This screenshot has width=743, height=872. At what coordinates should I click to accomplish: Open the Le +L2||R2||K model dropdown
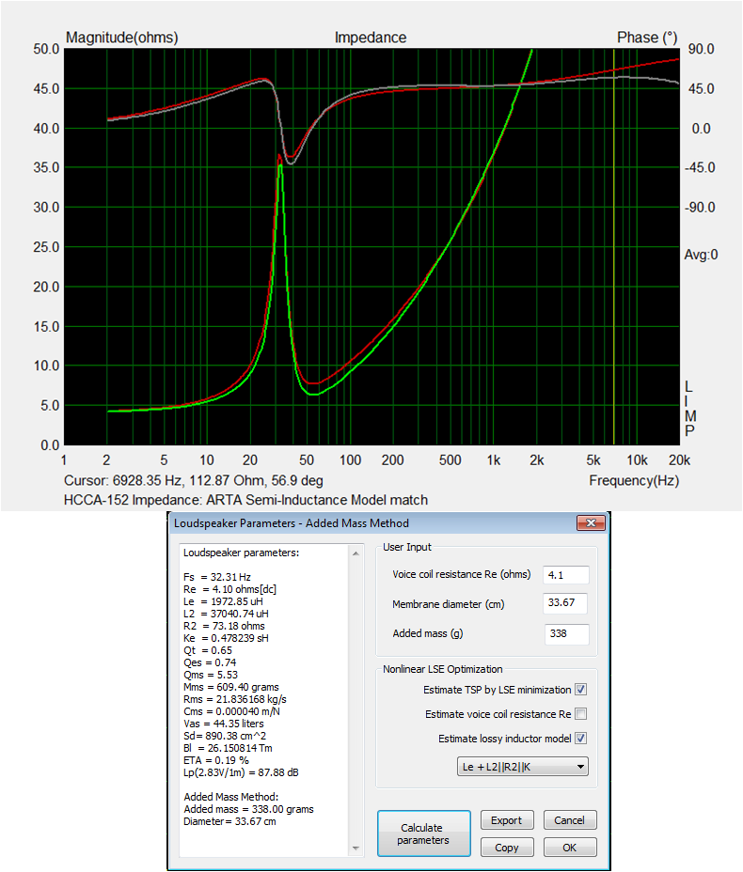(523, 767)
